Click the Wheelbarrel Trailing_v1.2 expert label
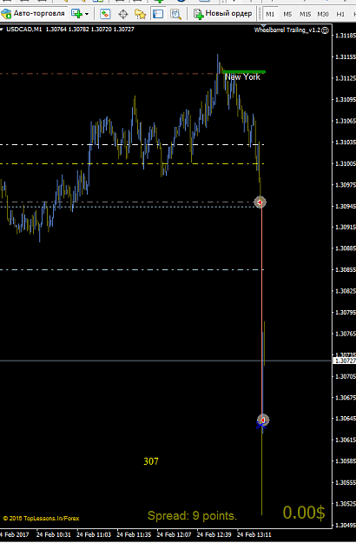The image size is (356, 543). pos(287,30)
